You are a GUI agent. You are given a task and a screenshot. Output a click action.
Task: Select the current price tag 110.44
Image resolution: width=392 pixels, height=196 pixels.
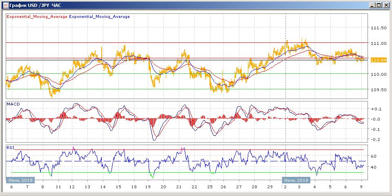379,60
